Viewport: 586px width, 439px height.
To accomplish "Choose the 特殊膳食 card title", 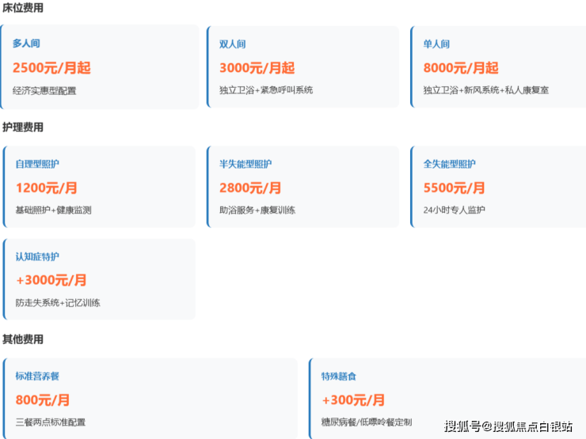I will pyautogui.click(x=338, y=377).
